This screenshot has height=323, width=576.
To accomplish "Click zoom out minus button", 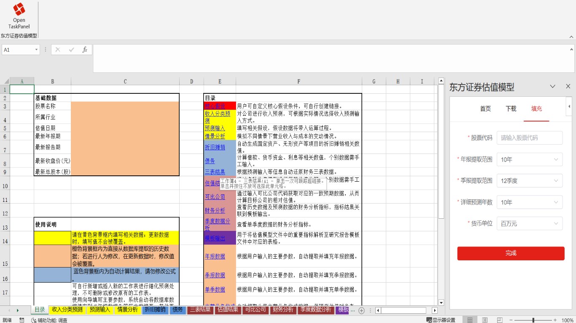I will tap(511, 320).
